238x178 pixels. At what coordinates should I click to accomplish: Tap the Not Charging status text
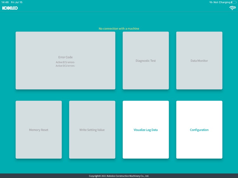[x=222, y=2]
